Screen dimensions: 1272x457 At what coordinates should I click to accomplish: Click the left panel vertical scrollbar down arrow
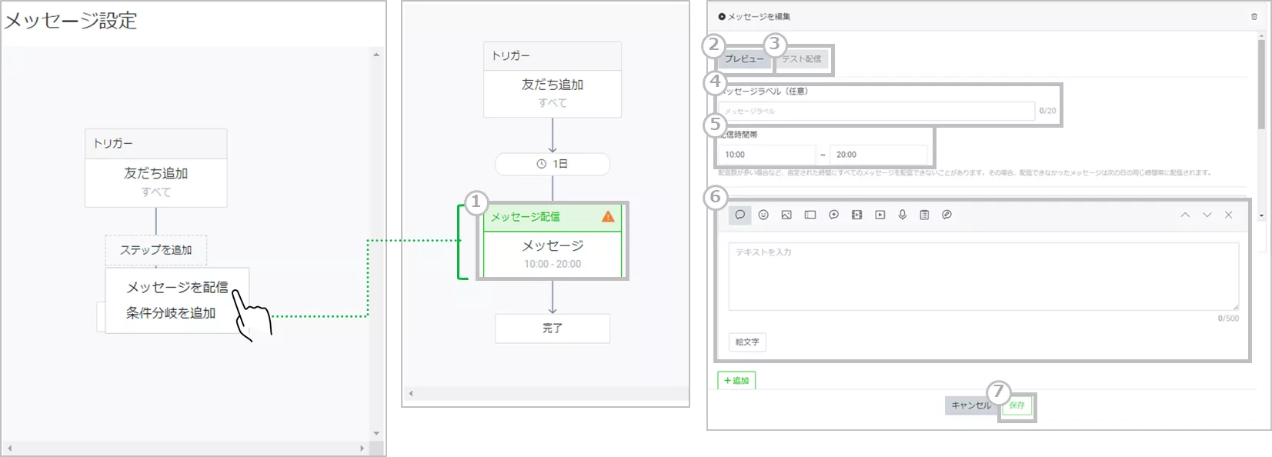(376, 433)
